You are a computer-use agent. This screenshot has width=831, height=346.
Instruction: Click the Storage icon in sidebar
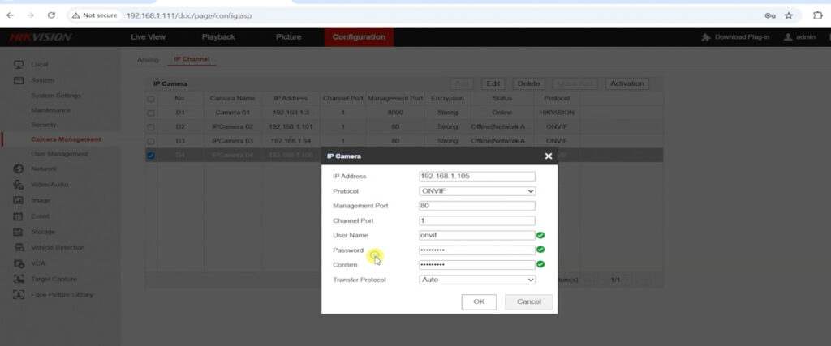coord(18,232)
